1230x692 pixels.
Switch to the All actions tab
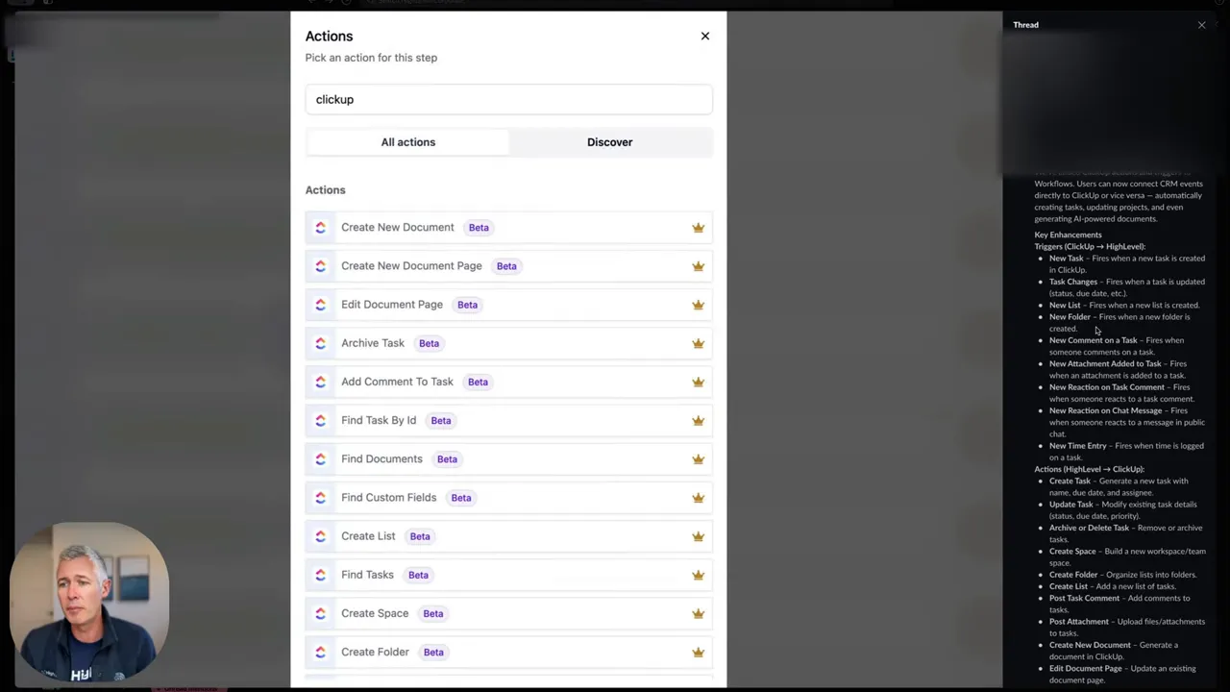[407, 142]
